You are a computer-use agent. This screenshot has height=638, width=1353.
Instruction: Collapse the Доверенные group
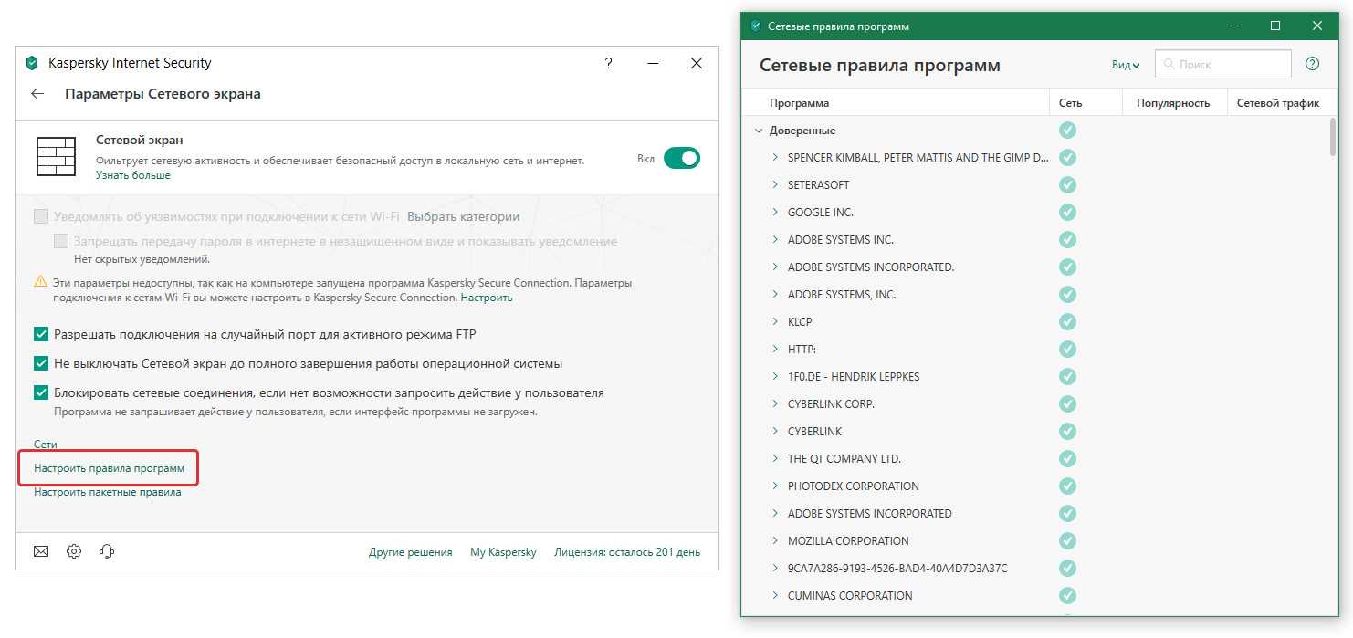click(759, 131)
